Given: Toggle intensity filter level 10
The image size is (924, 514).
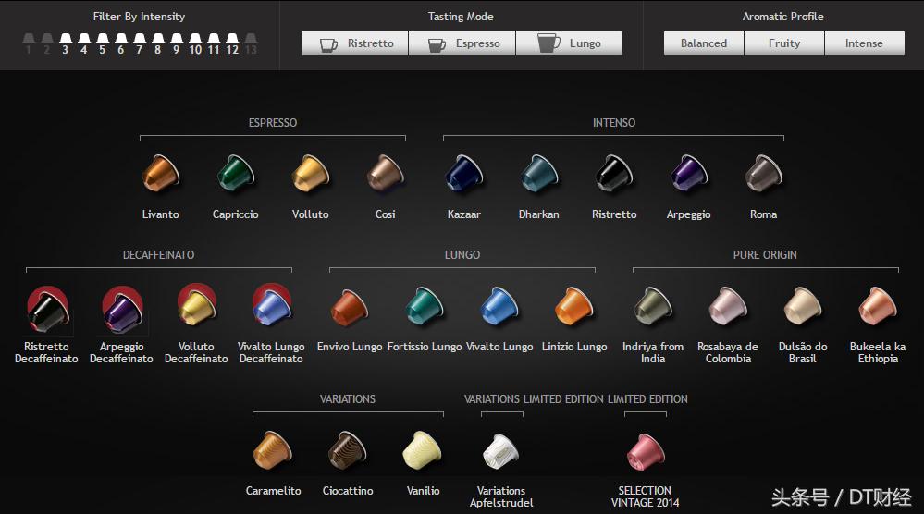Looking at the screenshot, I should [x=195, y=43].
